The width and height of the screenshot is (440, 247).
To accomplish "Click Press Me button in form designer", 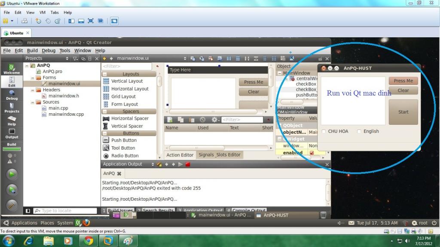I will click(x=254, y=82).
